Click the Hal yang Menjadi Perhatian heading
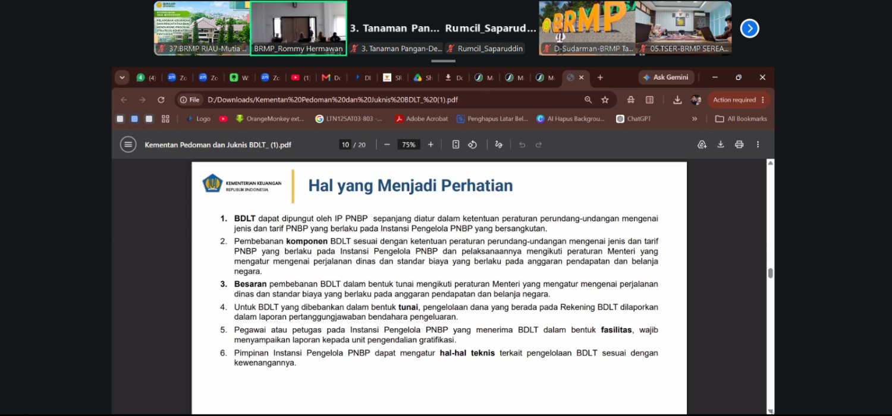 pyautogui.click(x=410, y=186)
